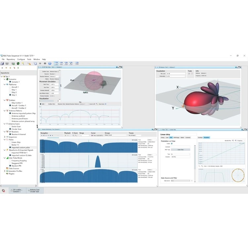Click the Range input field

click(x=84, y=136)
